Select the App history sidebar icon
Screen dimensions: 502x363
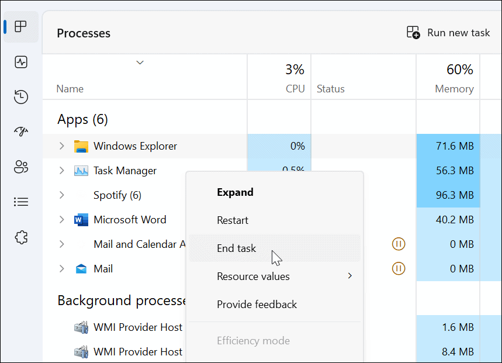click(x=20, y=97)
